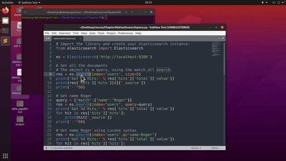Open the Python syntax selector
286x161 pixels.
click(x=214, y=148)
